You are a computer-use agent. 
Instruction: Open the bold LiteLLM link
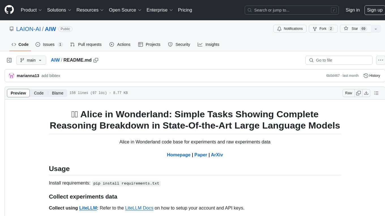(x=88, y=208)
